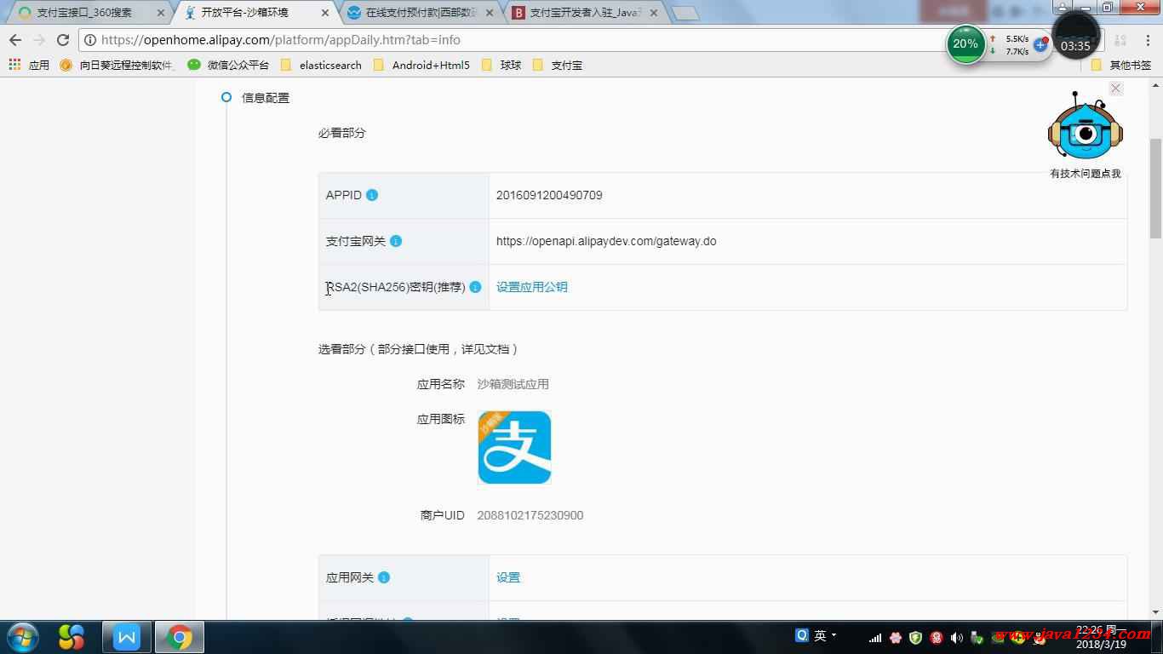Close the 在线支付预付款 tab
1163x654 pixels.
click(x=490, y=13)
